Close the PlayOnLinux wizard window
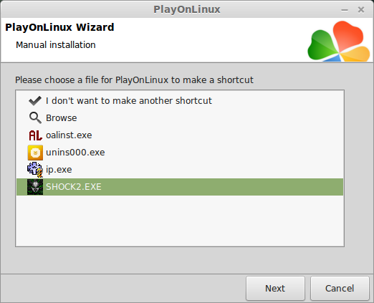Screen dimensions: 374x303 (361, 10)
